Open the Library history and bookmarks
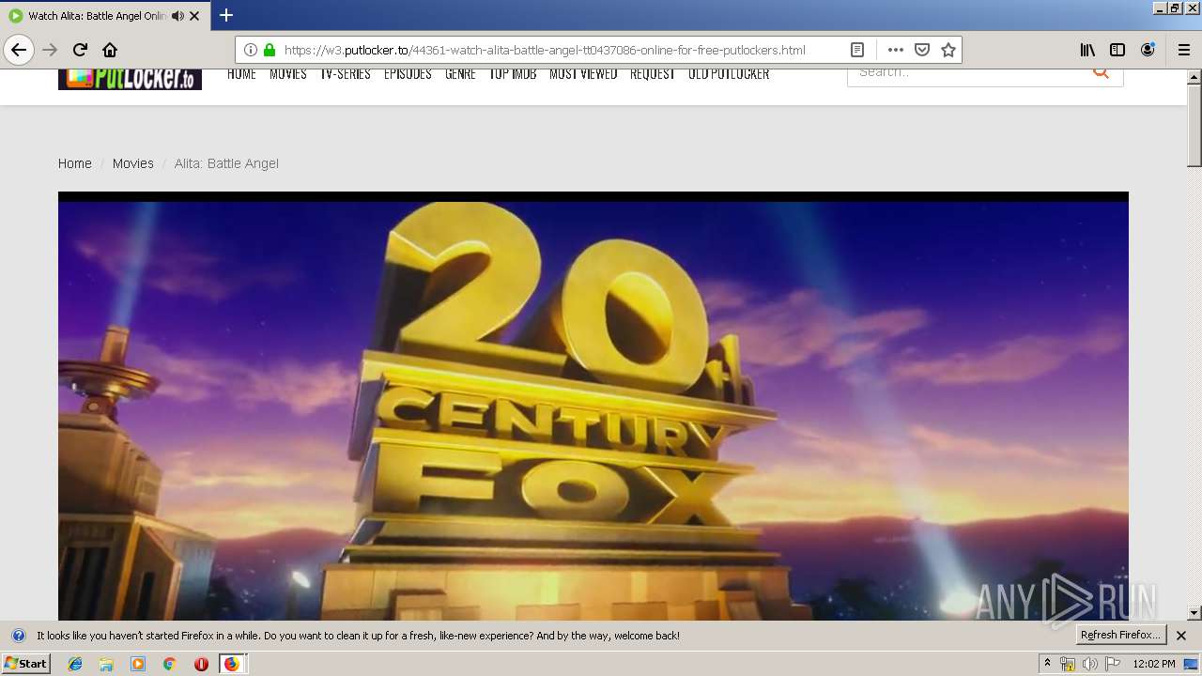 coord(1087,50)
